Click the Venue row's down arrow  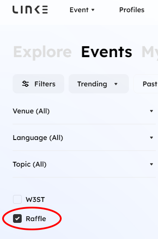coord(151,111)
